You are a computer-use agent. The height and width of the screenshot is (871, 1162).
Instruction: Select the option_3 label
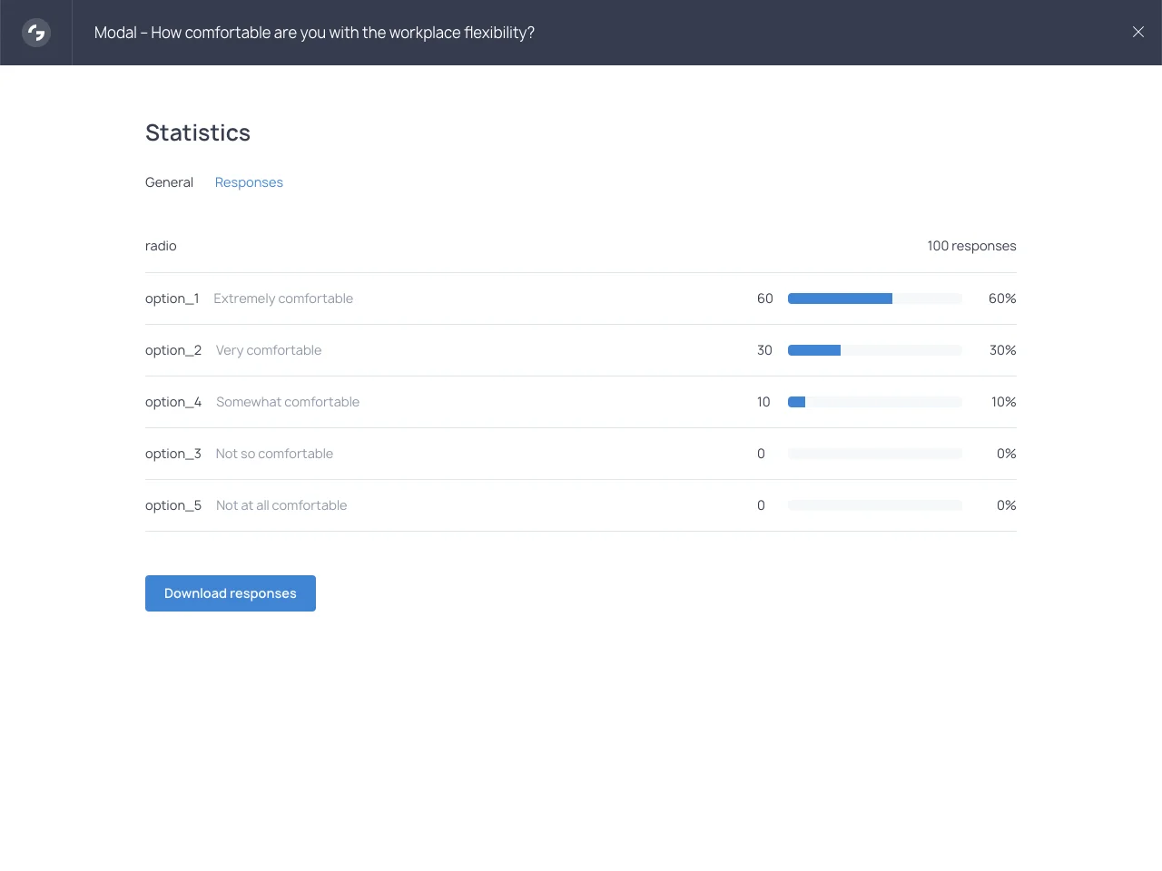[x=173, y=454]
